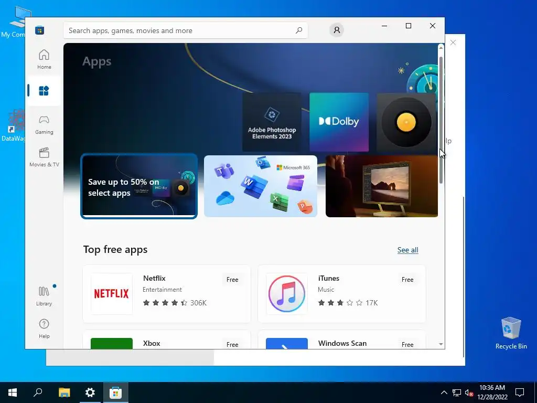Click the muted volume tray icon
Image resolution: width=537 pixels, height=403 pixels.
(469, 393)
